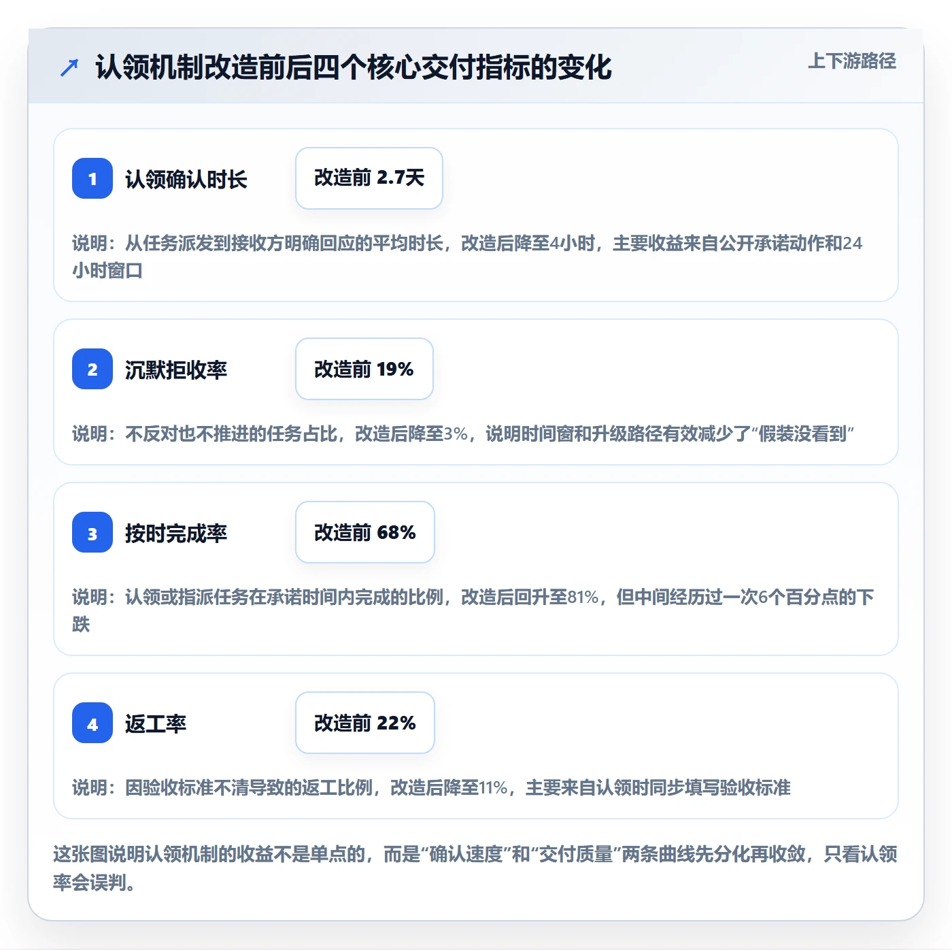Select the 改造前 68% value chip
The image size is (952, 950).
pos(365,532)
